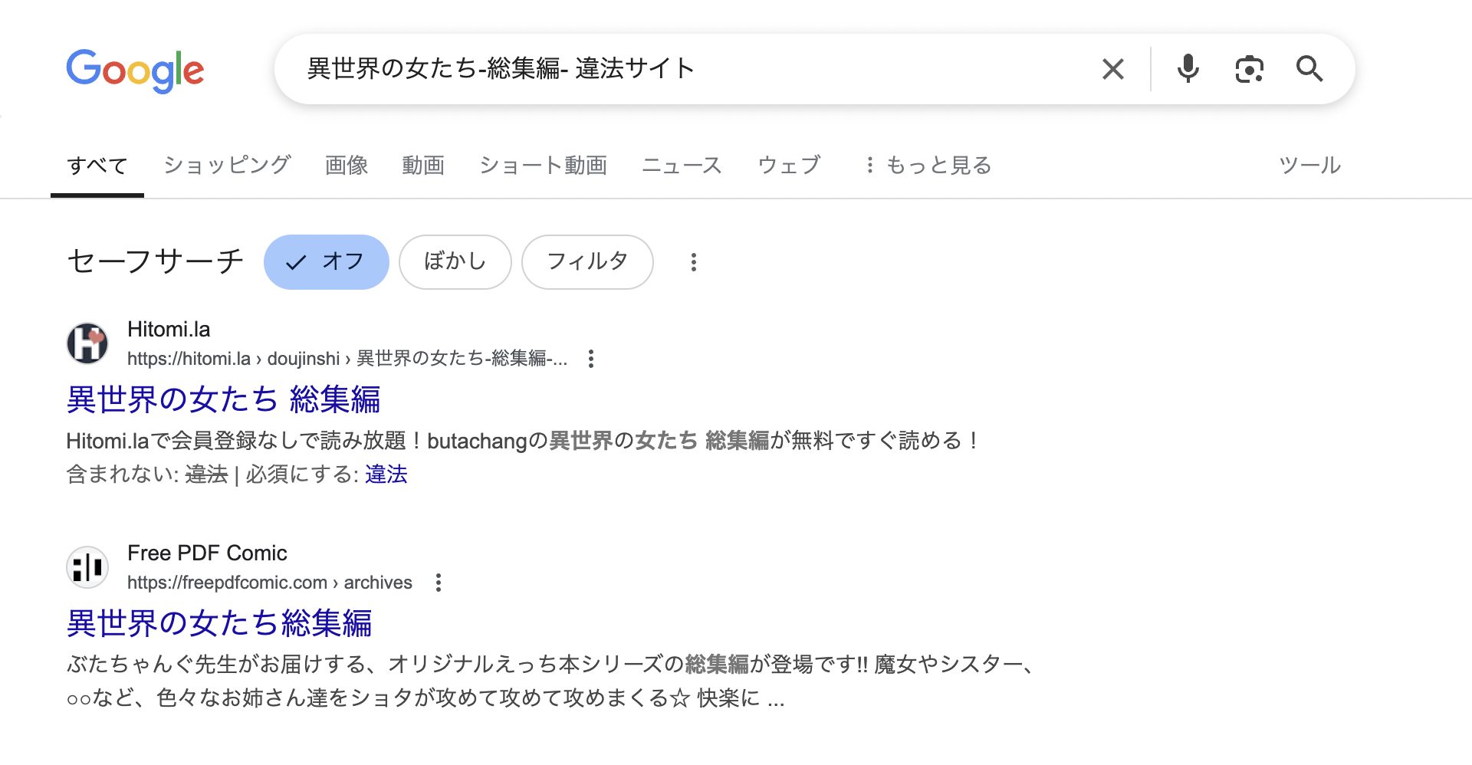The width and height of the screenshot is (1472, 765).
Task: Click the Free PDF Comic site favicon
Action: click(x=87, y=566)
